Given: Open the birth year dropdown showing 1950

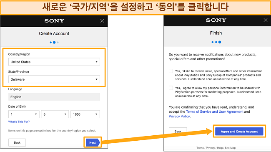Looking at the screenshot, I should coord(85,114).
